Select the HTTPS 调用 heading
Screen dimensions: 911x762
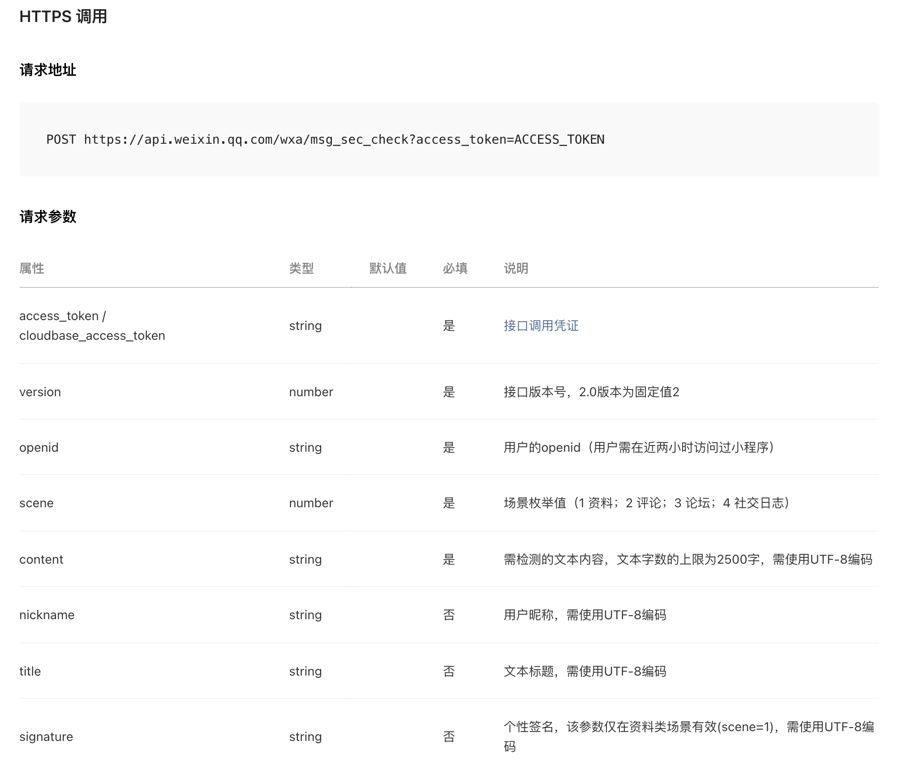click(63, 17)
